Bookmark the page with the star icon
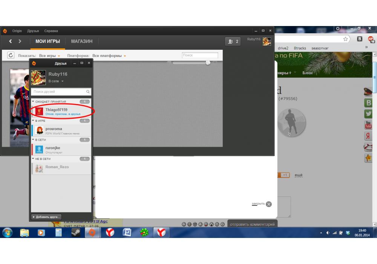 (x=345, y=39)
